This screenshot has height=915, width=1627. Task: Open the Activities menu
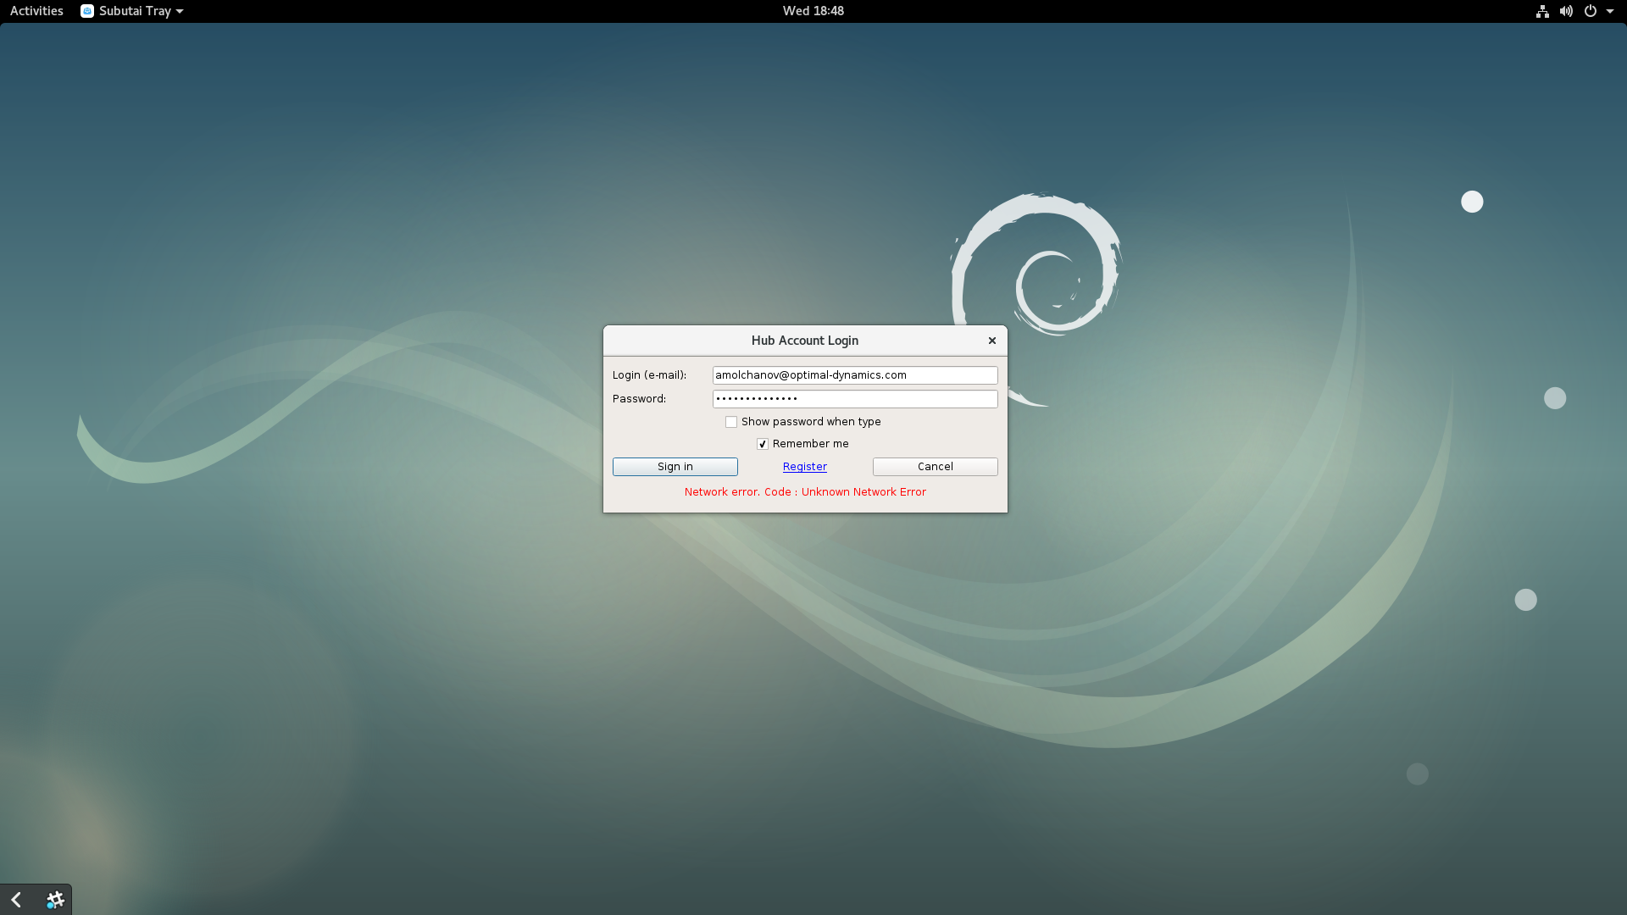36,11
